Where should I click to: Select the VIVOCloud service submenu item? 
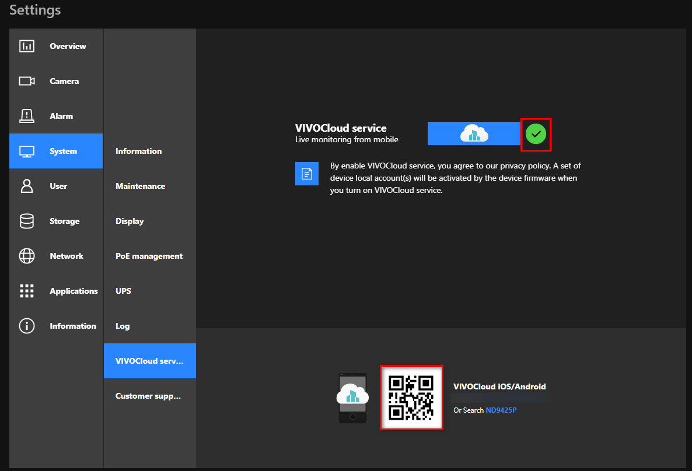(149, 361)
